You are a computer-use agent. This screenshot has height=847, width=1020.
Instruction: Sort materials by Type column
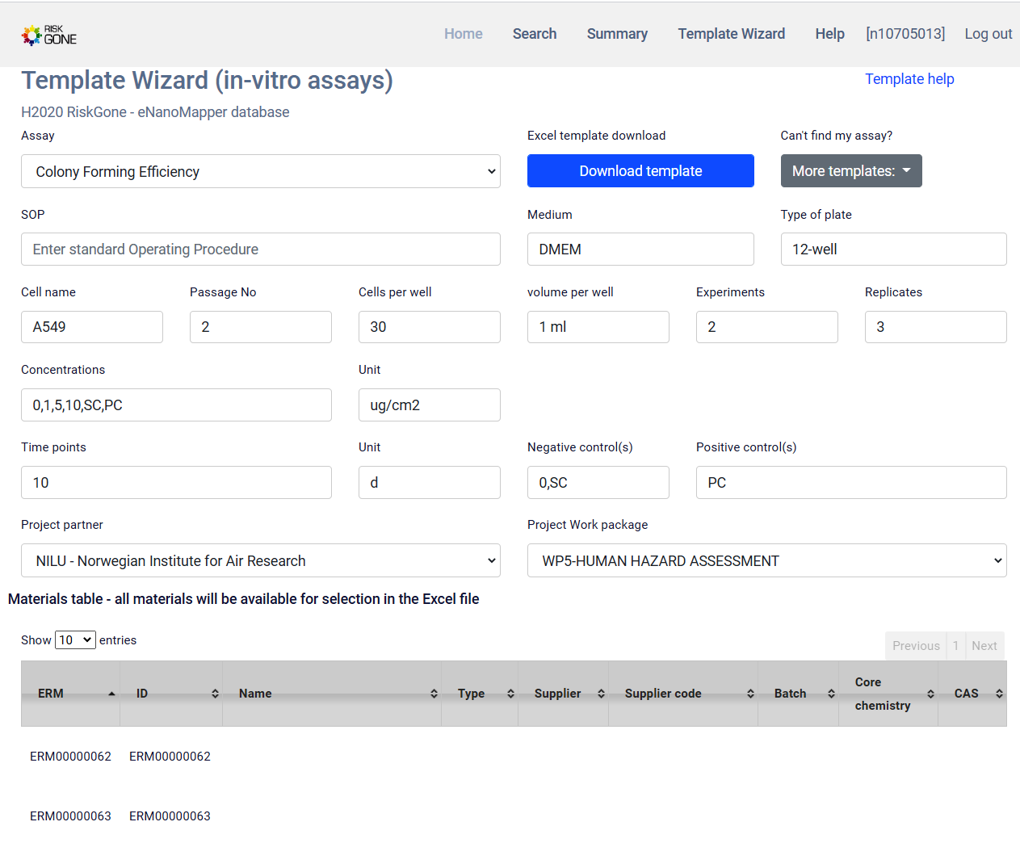[479, 694]
